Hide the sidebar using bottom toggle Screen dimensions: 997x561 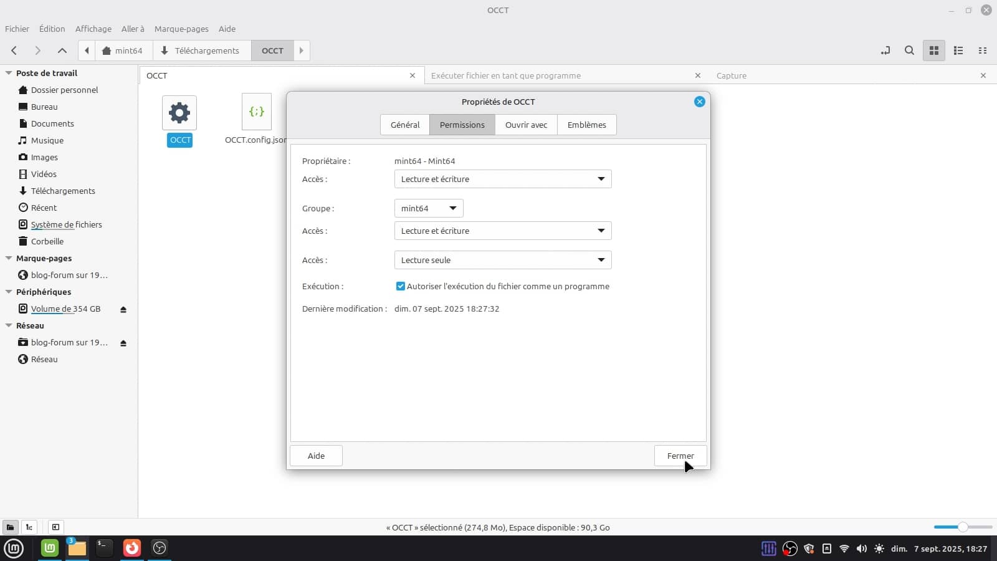55,527
